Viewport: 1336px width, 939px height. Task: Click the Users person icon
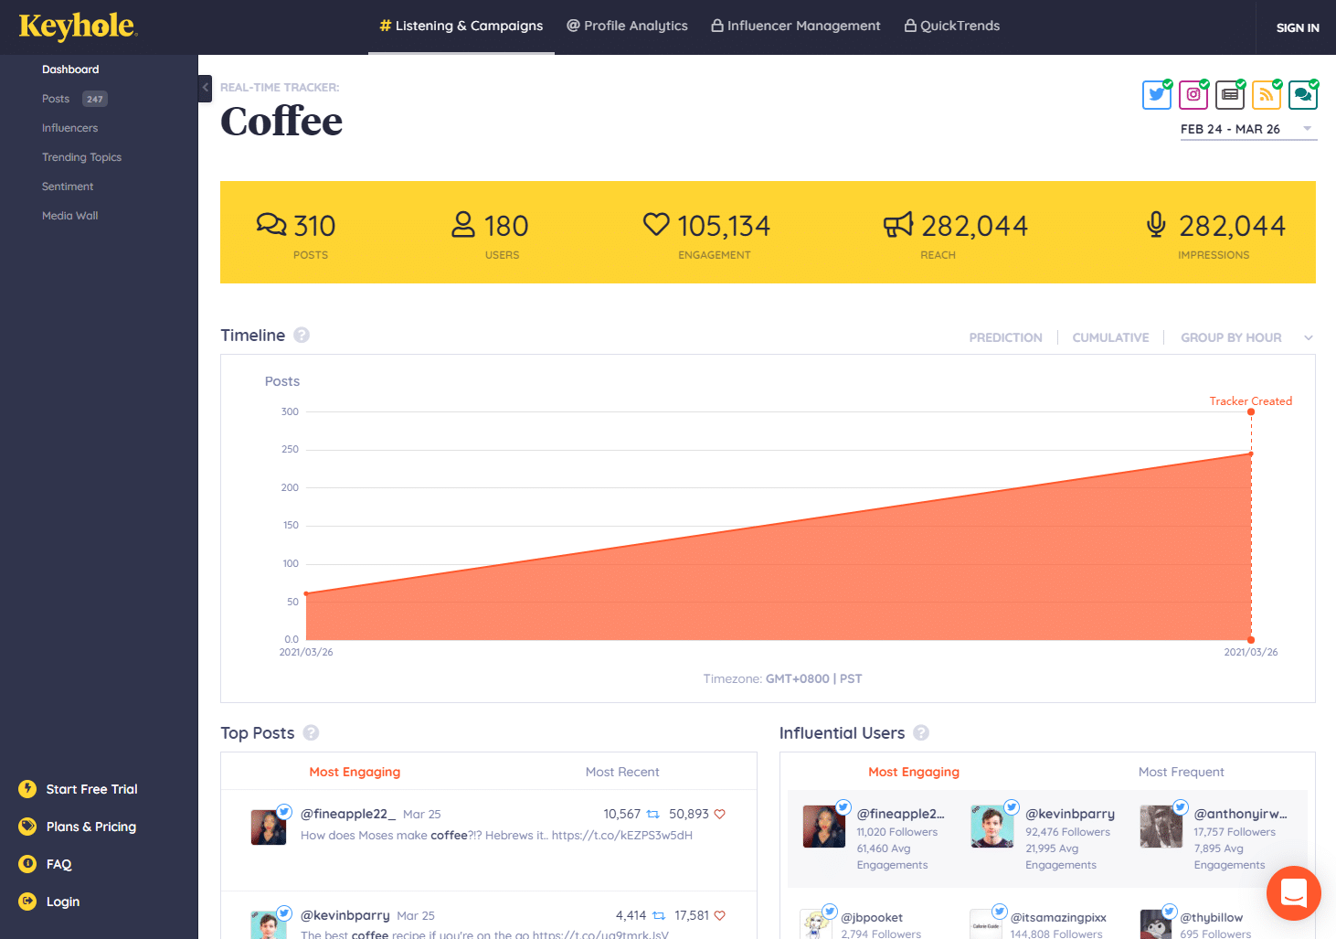[463, 224]
